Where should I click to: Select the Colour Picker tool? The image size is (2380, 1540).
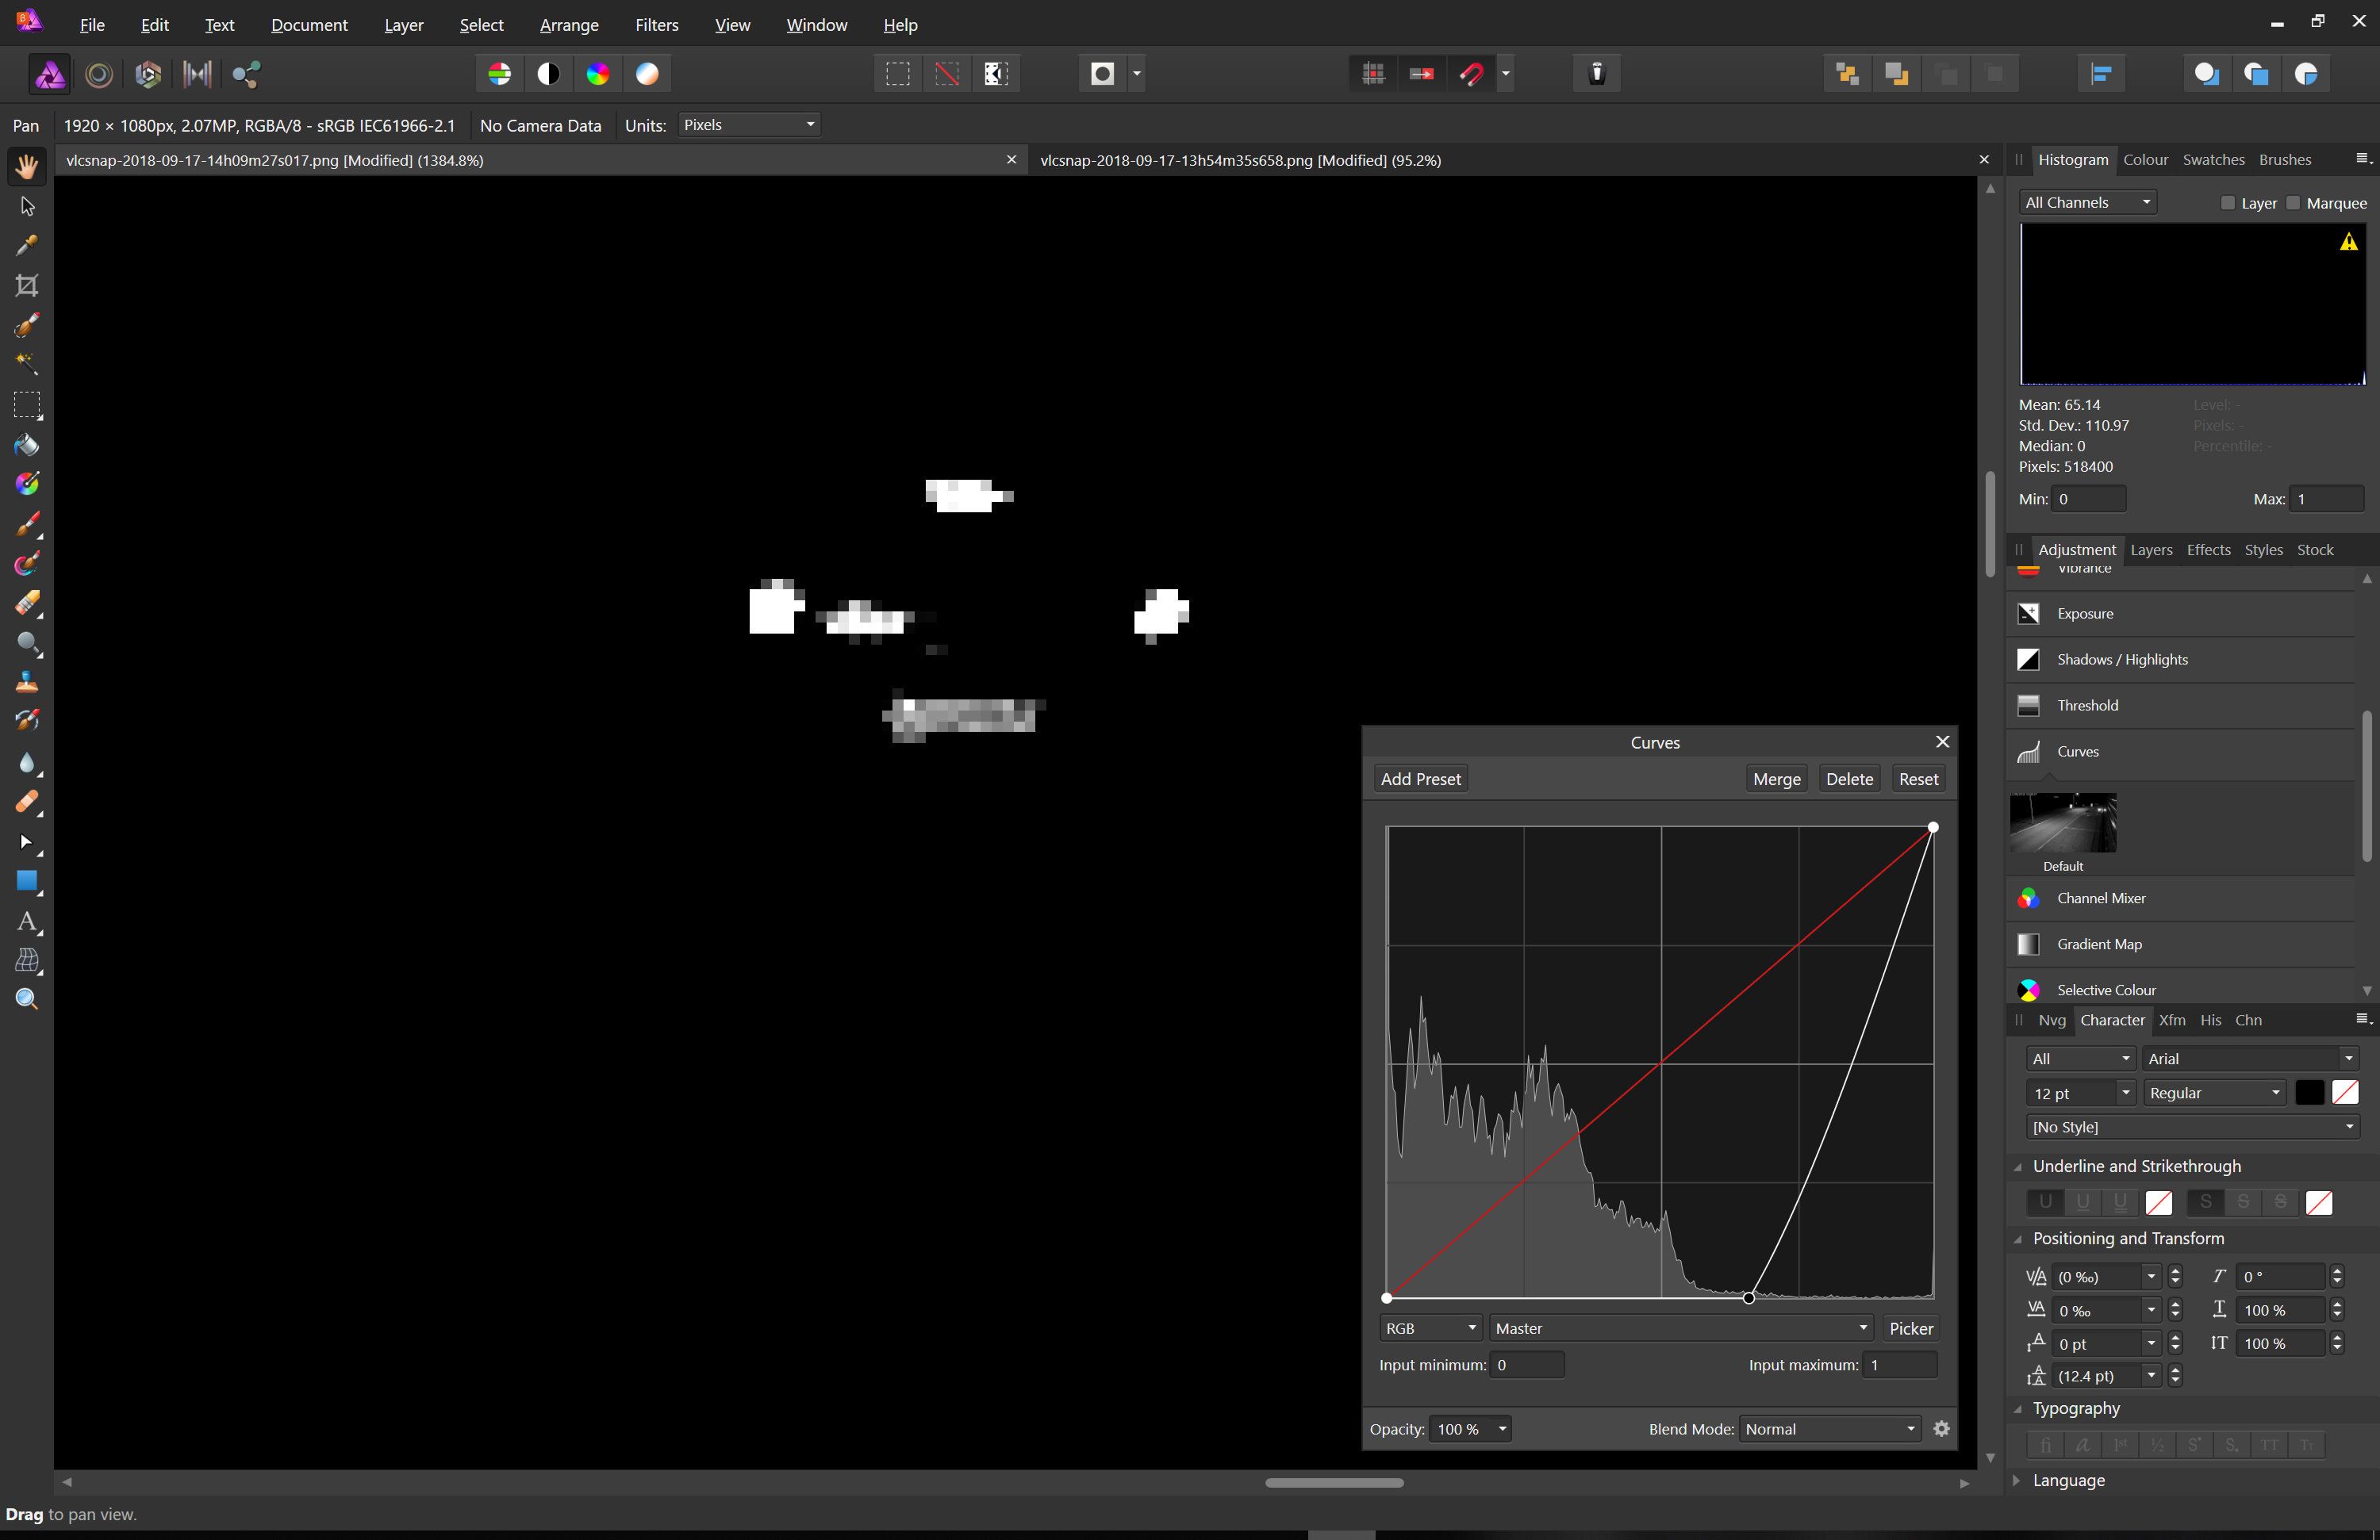[x=27, y=245]
